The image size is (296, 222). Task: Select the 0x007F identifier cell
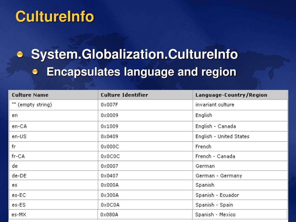tap(145, 105)
